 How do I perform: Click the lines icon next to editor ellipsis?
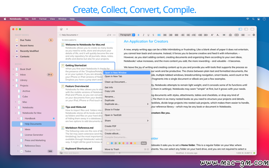coord(243,35)
